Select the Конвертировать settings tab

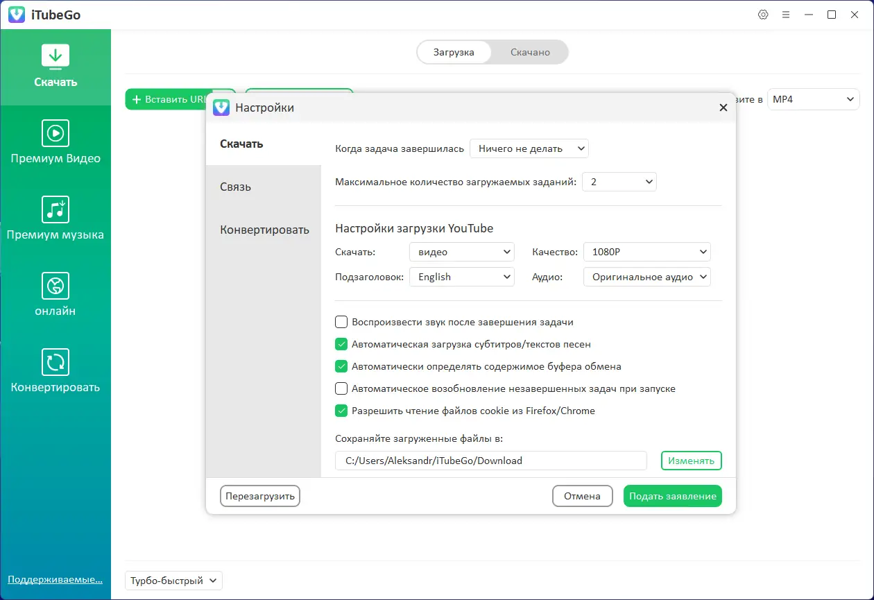[264, 230]
